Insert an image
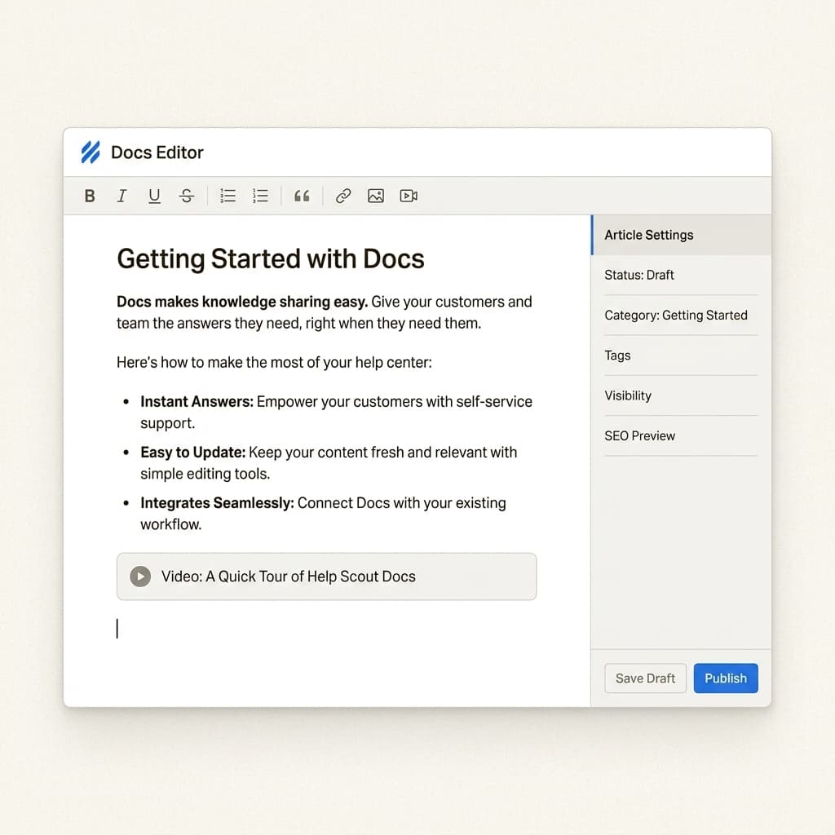Image resolution: width=835 pixels, height=835 pixels. 376,196
